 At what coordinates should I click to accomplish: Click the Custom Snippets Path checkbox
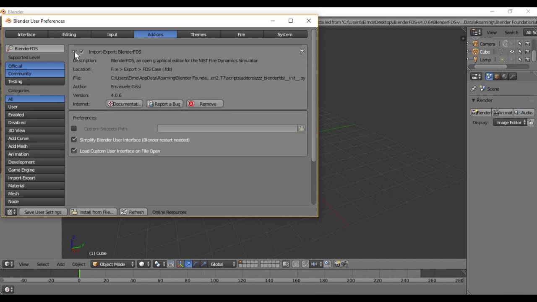click(x=74, y=128)
